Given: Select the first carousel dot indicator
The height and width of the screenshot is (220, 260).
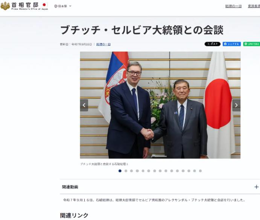Looking at the screenshot, I should point(120,171).
